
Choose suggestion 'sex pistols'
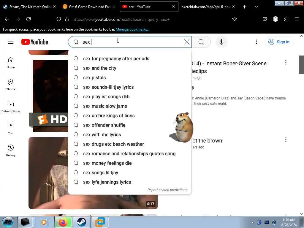(x=130, y=78)
